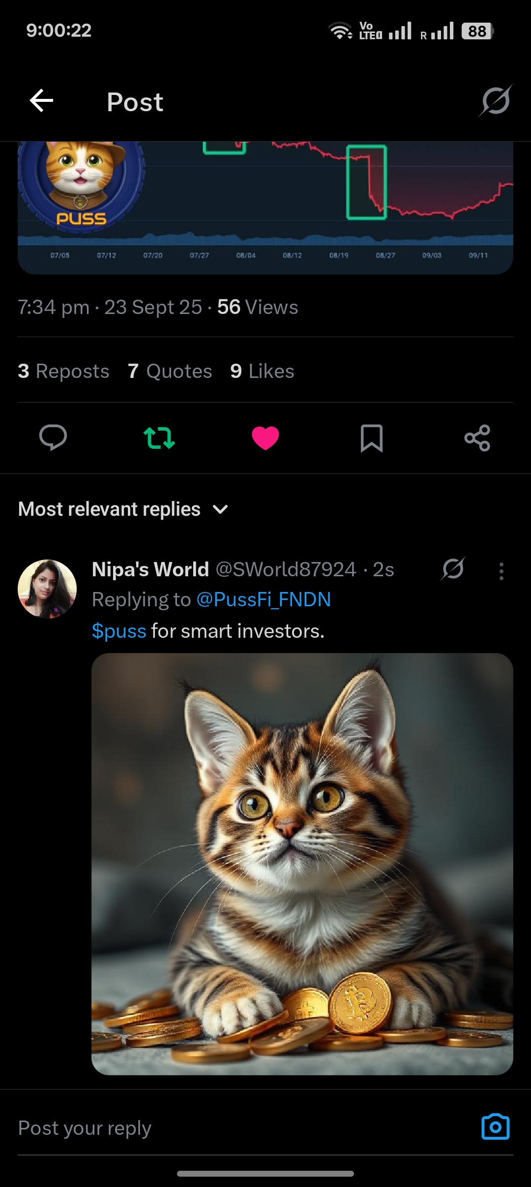
Task: Open three-dot menu on Nipa's reply
Action: (x=501, y=571)
